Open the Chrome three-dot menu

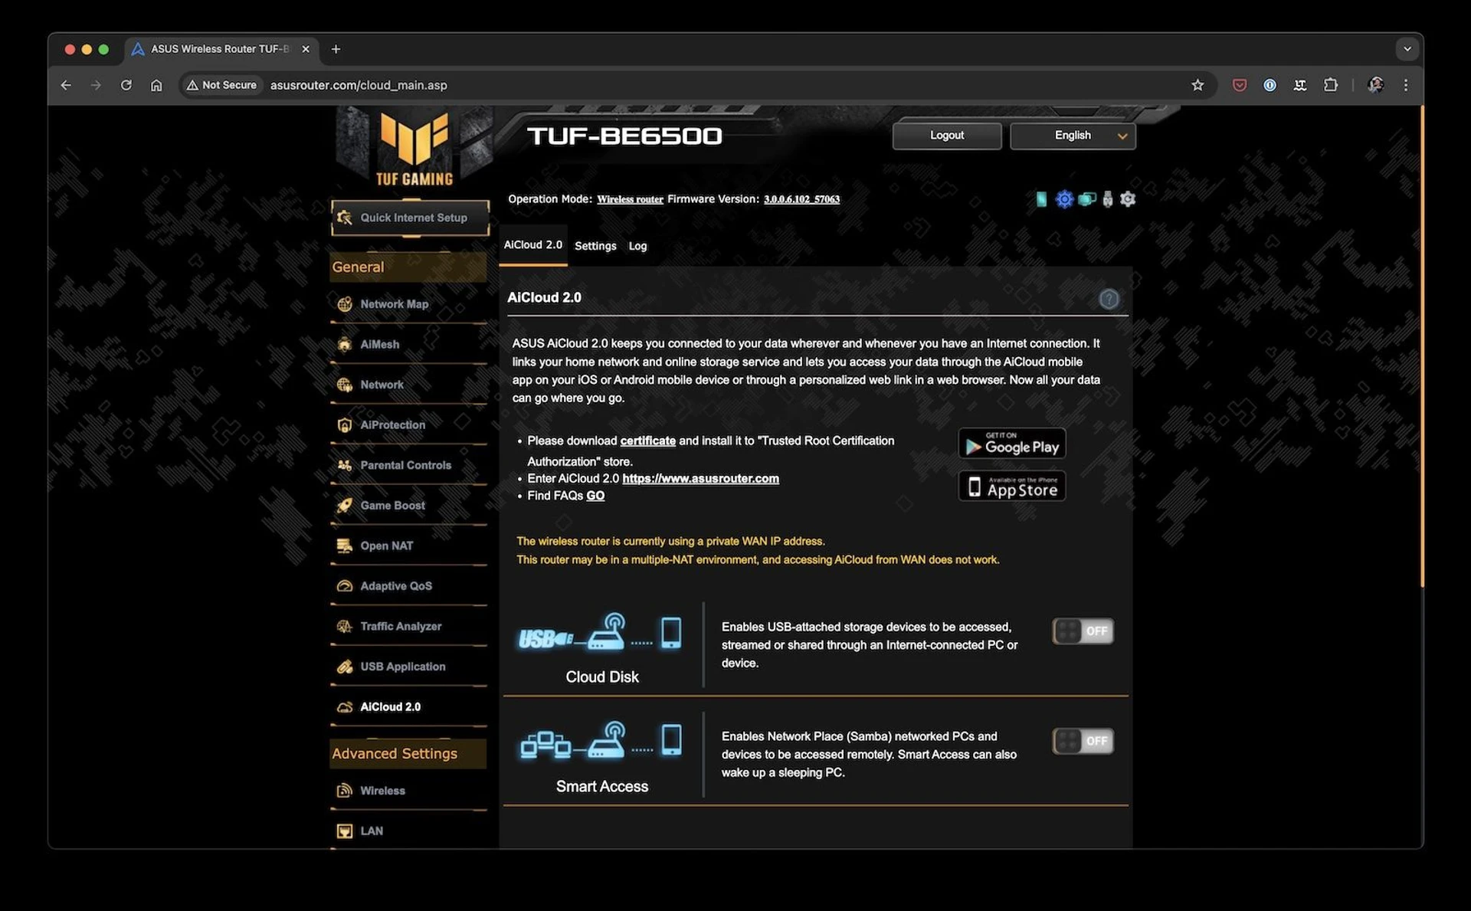[x=1405, y=85]
